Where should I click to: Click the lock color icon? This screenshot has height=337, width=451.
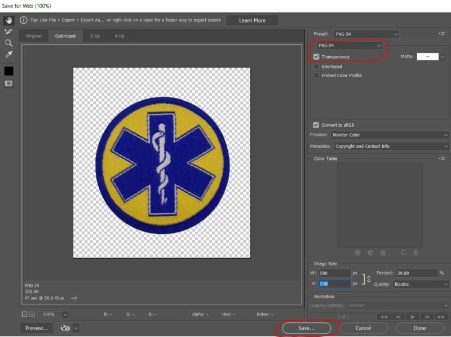383,253
